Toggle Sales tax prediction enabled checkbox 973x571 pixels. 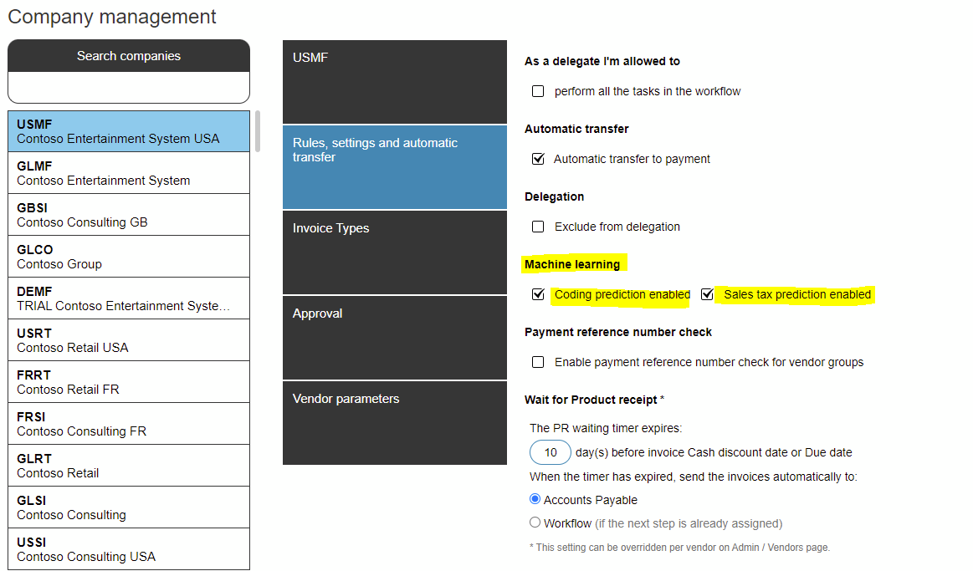point(707,294)
